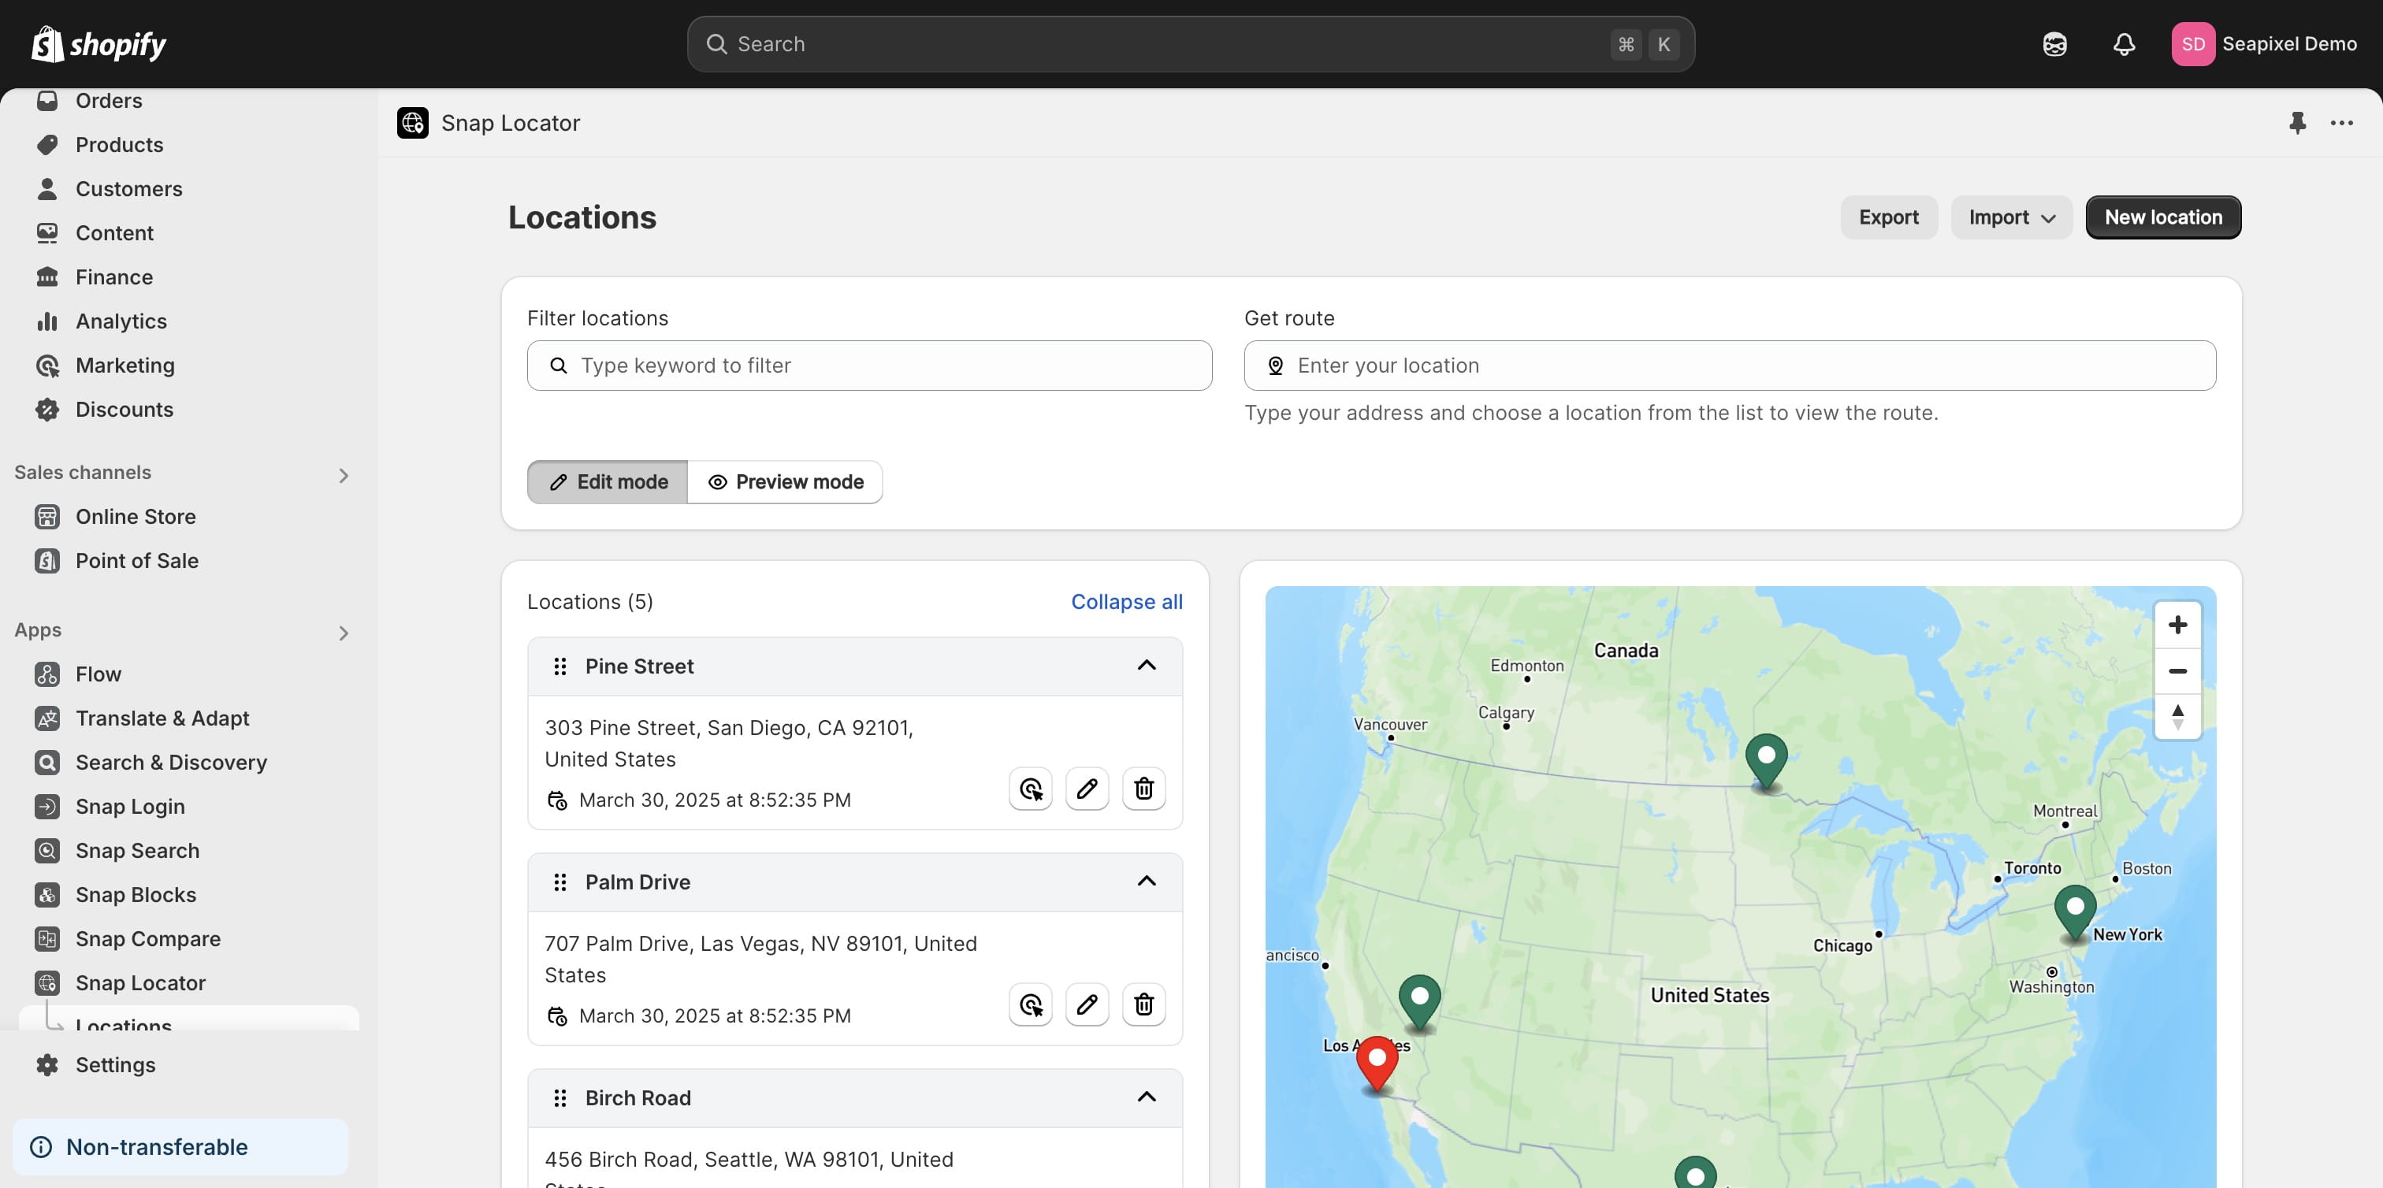Reset map compass bearing

point(2177,716)
